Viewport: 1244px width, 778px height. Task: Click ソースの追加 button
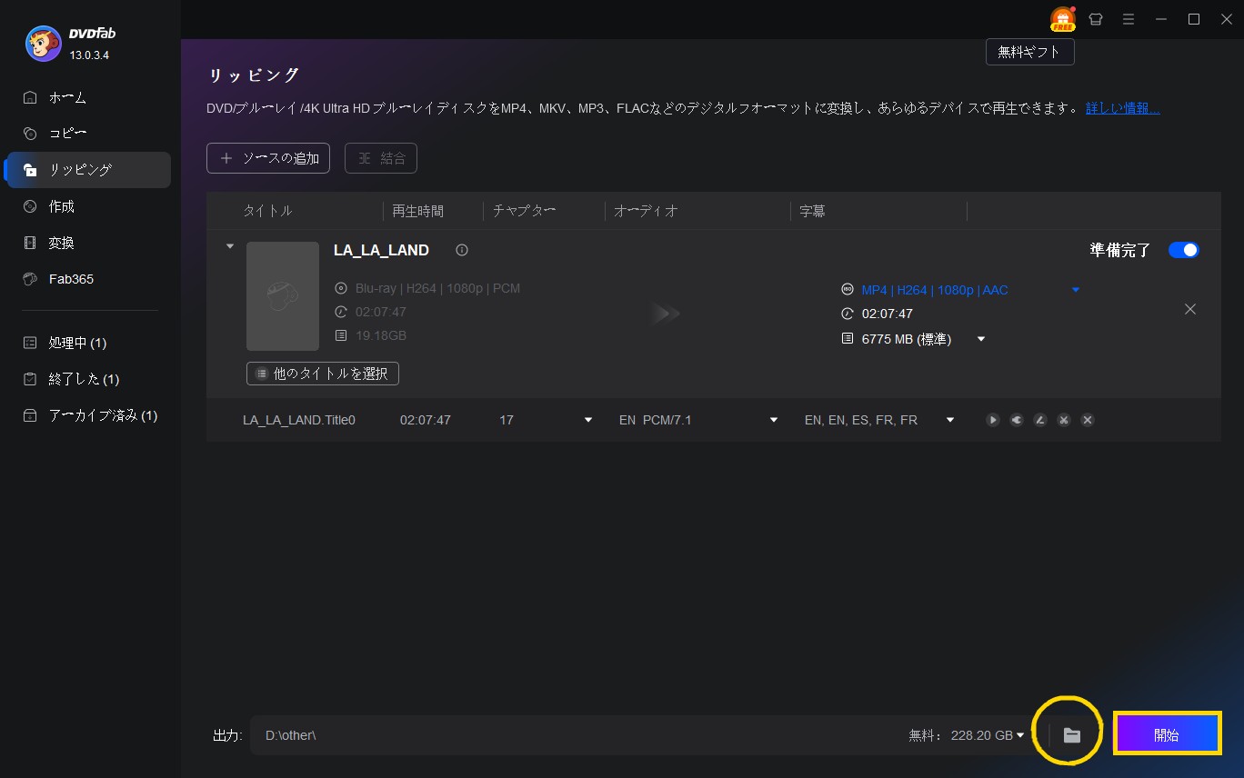pyautogui.click(x=268, y=158)
